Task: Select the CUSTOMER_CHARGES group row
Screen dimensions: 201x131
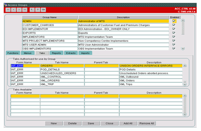Action: coord(50,25)
